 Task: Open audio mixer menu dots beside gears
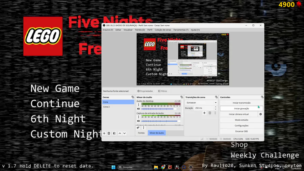(x=144, y=127)
